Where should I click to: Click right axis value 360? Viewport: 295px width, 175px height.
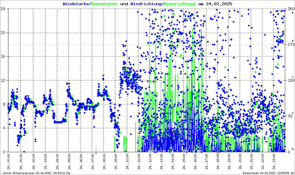(291, 9)
